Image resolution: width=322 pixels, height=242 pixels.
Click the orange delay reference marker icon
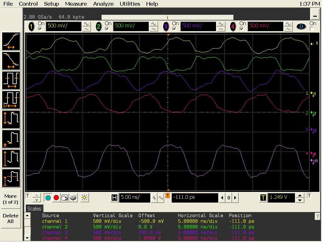point(168,196)
